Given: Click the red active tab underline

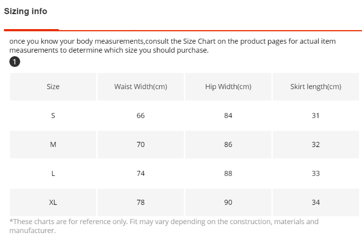Looking at the screenshot, I should point(31,30).
